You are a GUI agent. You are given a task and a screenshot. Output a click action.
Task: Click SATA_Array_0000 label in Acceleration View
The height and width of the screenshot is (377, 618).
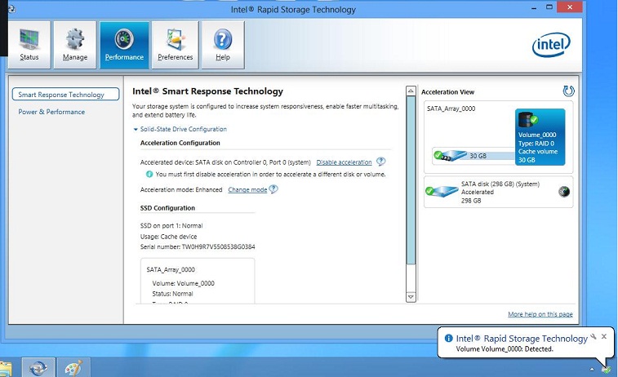(x=451, y=109)
